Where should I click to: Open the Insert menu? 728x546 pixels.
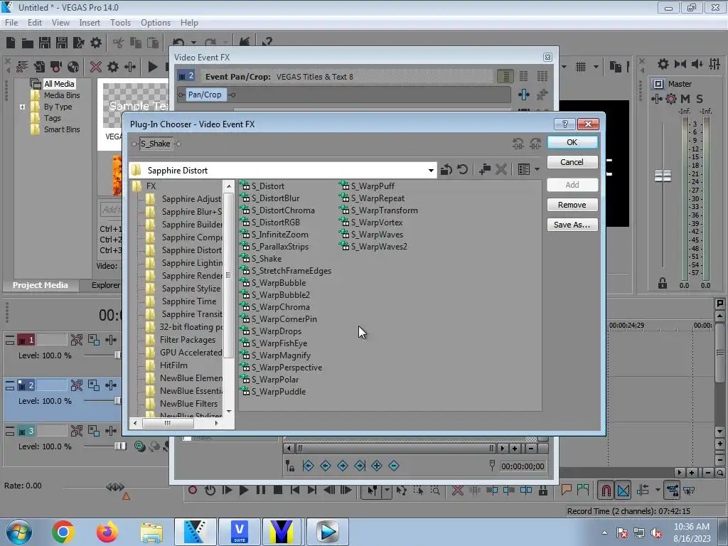click(x=90, y=23)
